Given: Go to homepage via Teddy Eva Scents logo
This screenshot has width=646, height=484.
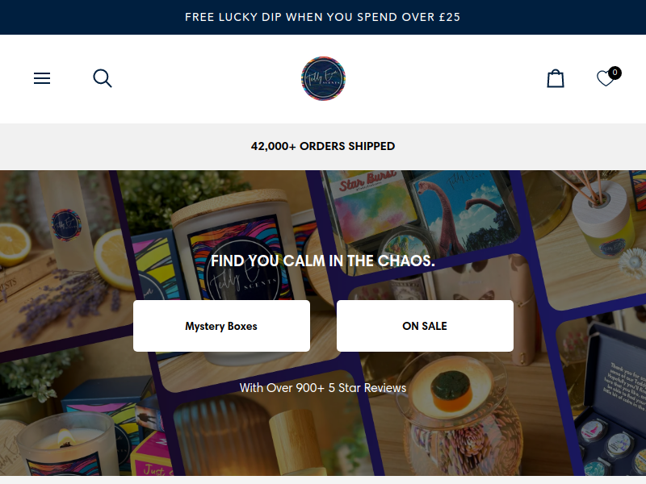Looking at the screenshot, I should (324, 78).
